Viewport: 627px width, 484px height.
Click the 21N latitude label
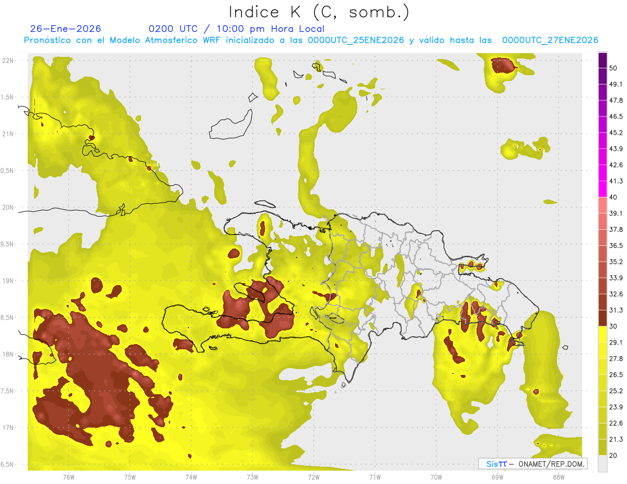pyautogui.click(x=8, y=134)
